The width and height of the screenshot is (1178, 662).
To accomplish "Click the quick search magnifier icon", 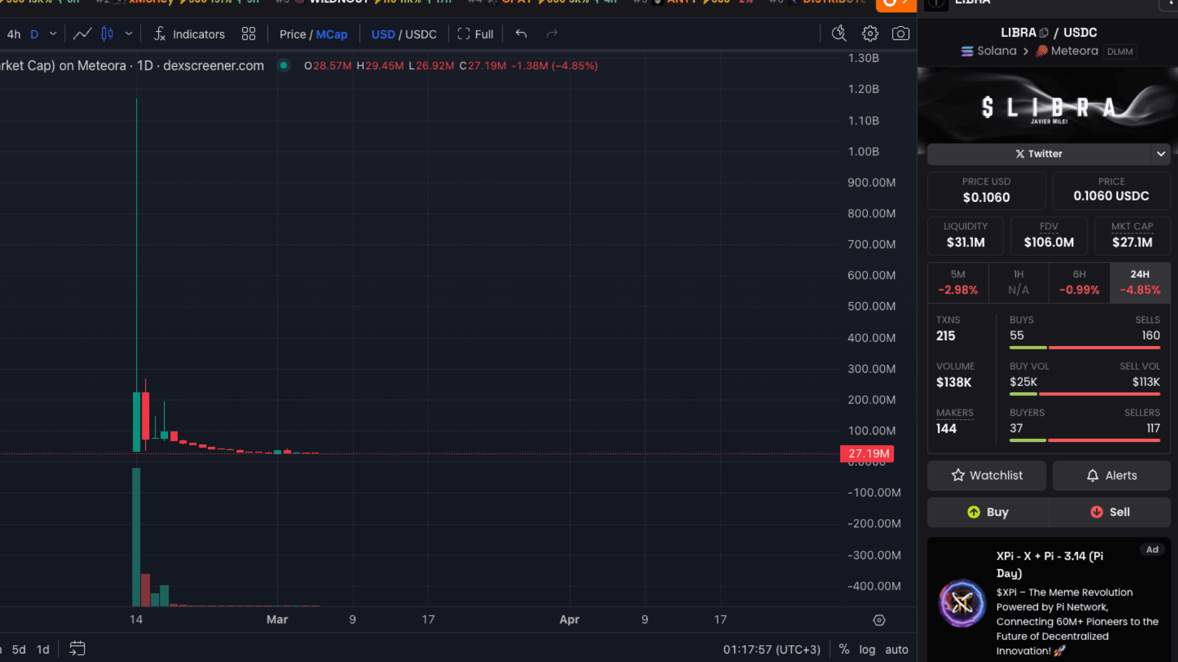I will (x=839, y=34).
